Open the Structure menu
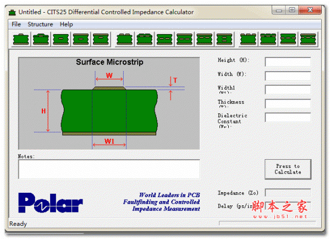Viewport: 330px width, 239px height. [x=40, y=24]
